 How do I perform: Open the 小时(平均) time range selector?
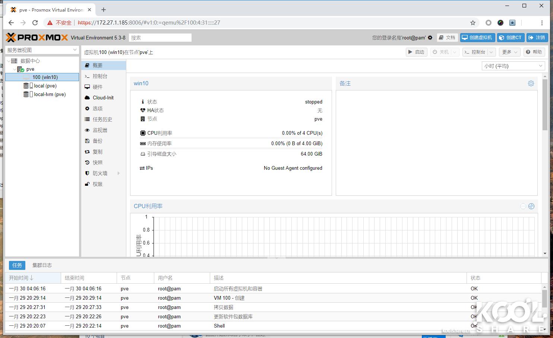513,66
